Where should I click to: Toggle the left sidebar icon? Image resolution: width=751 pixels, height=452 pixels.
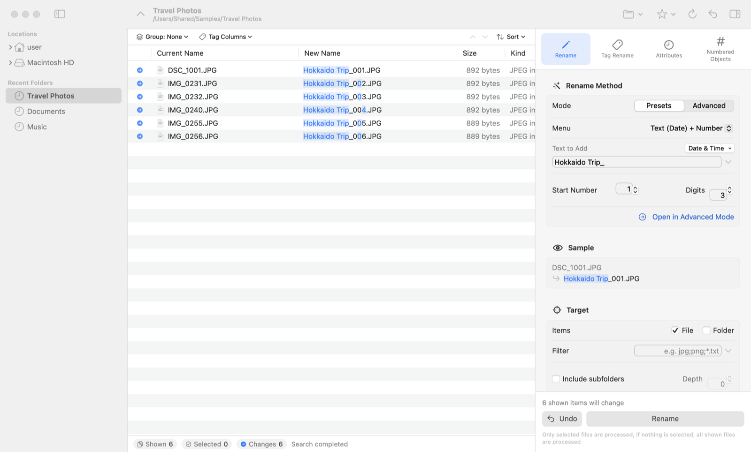tap(60, 14)
